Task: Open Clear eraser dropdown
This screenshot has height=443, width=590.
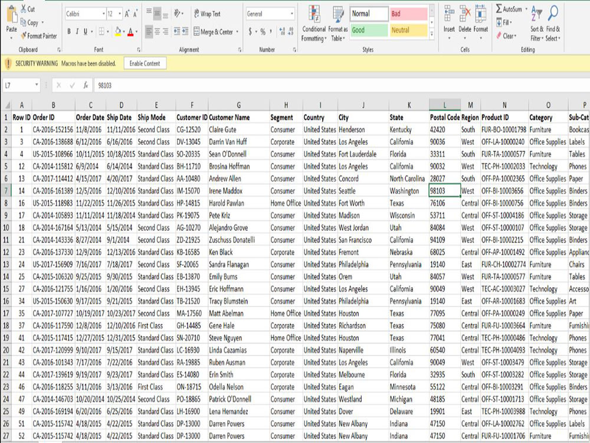Action: point(506,36)
